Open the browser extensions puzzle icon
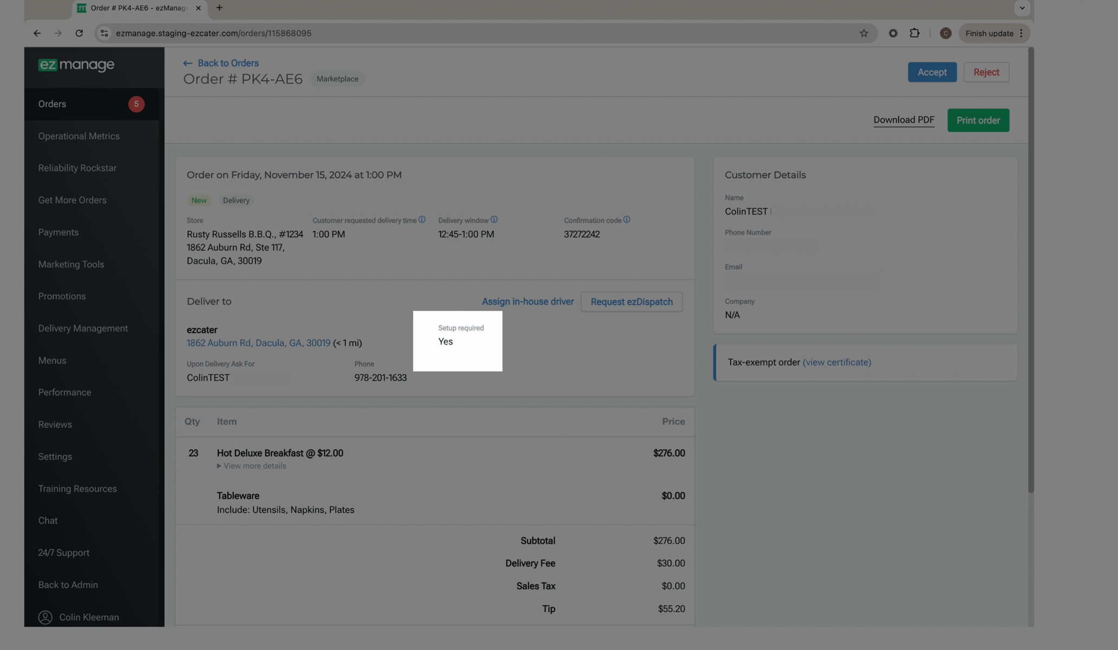 click(x=914, y=34)
